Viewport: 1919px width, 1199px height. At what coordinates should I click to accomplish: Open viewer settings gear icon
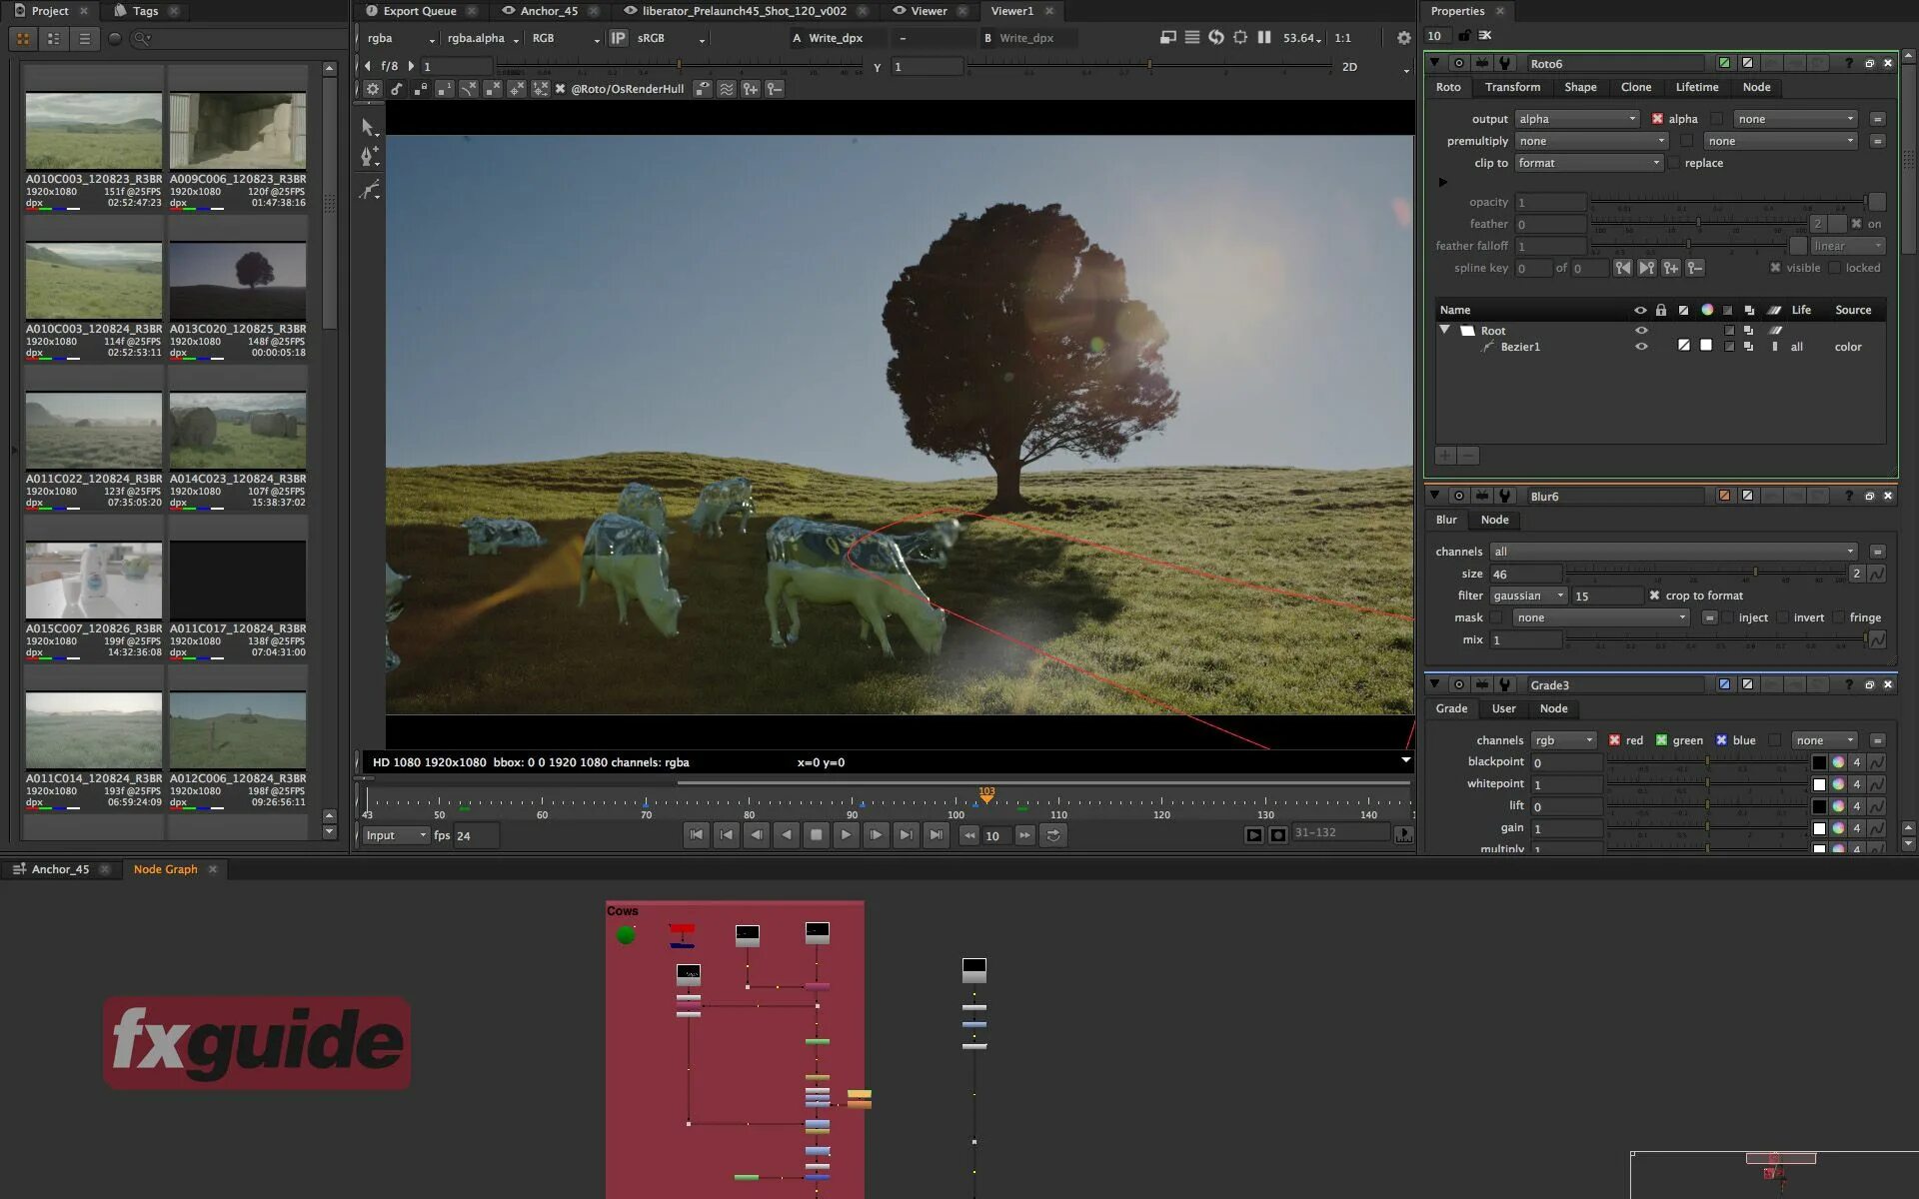pyautogui.click(x=1403, y=38)
